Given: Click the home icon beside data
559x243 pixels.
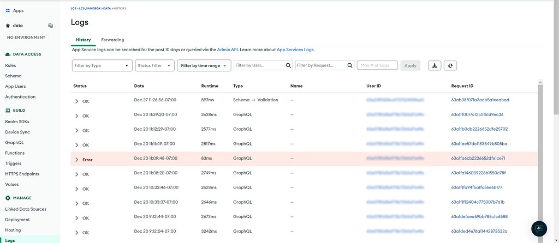Looking at the screenshot, I should [x=8, y=26].
